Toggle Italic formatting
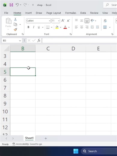 [34, 27]
